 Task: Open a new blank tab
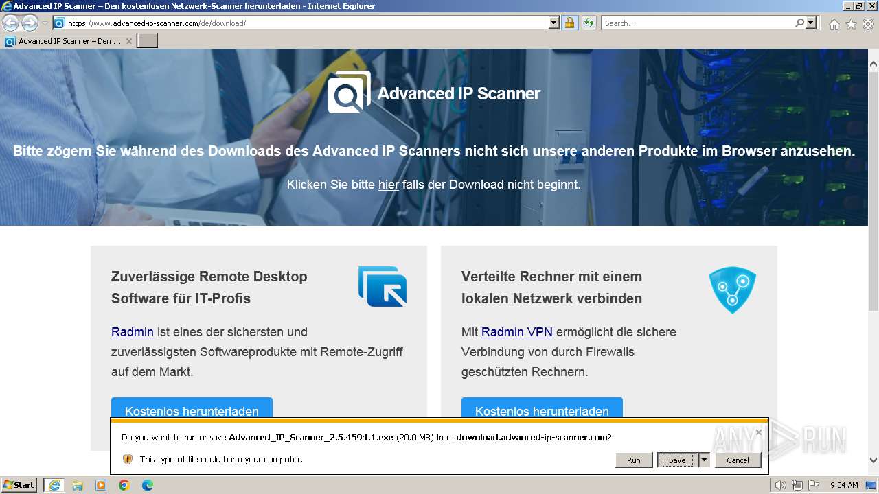point(148,41)
